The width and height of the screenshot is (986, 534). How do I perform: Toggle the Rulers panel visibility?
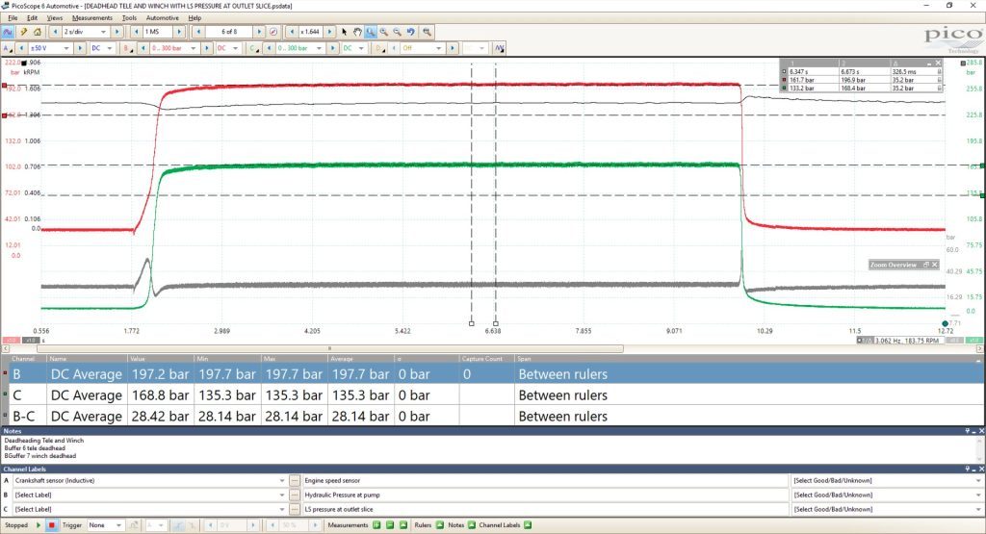[x=440, y=525]
